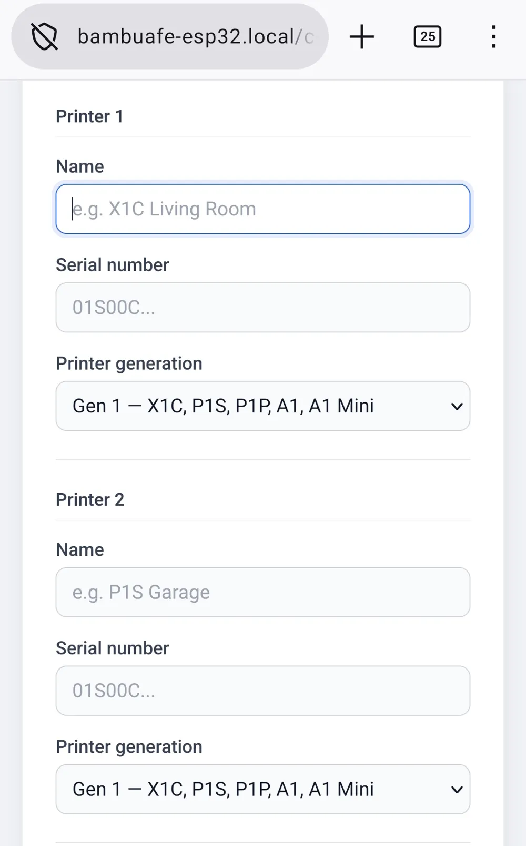Click the chevron arrow of Printer 1 generation

pyautogui.click(x=457, y=407)
